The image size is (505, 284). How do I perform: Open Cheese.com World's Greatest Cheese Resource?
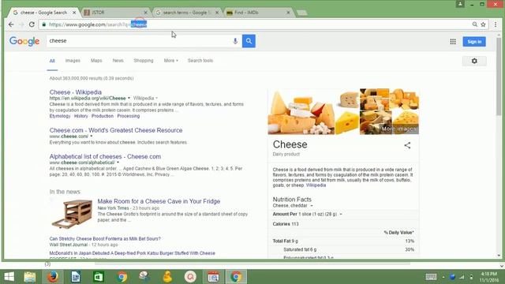coord(116,130)
